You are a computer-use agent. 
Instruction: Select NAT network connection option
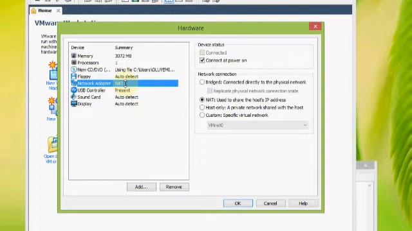click(x=201, y=100)
